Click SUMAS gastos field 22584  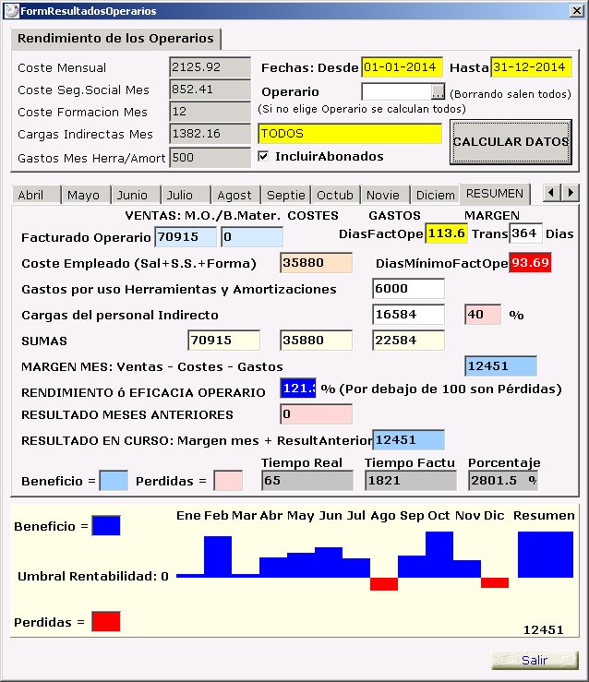point(408,341)
